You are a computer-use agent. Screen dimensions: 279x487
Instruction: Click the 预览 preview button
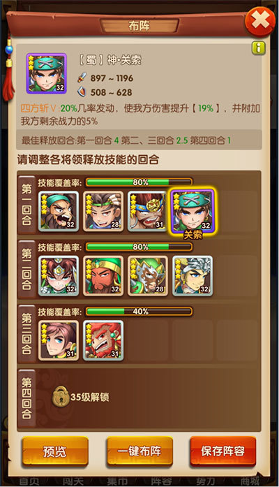point(55,451)
